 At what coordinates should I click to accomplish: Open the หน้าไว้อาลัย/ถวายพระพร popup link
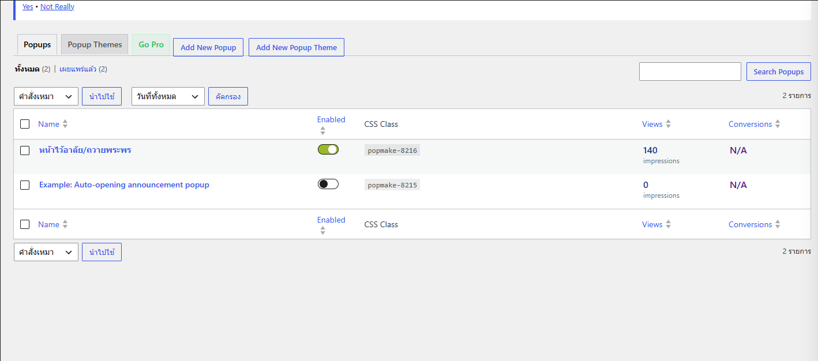(85, 150)
